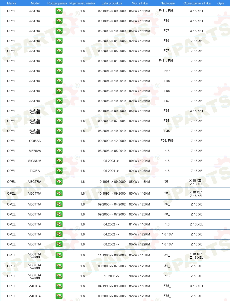
Task: Click the '09.2005 -> 10.2010' production date
Action: point(112,101)
